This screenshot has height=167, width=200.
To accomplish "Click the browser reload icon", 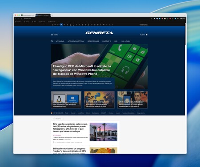I will 21,19.
